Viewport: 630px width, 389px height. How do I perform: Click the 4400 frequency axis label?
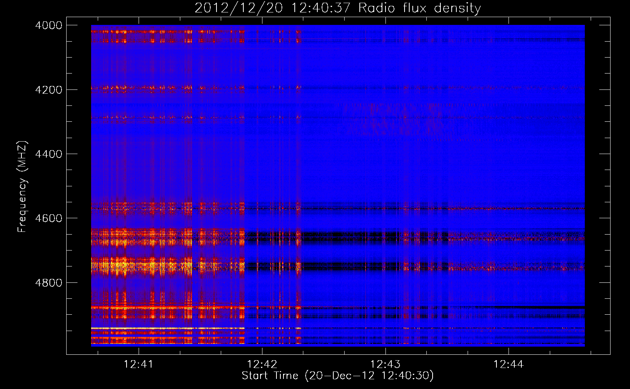point(49,154)
